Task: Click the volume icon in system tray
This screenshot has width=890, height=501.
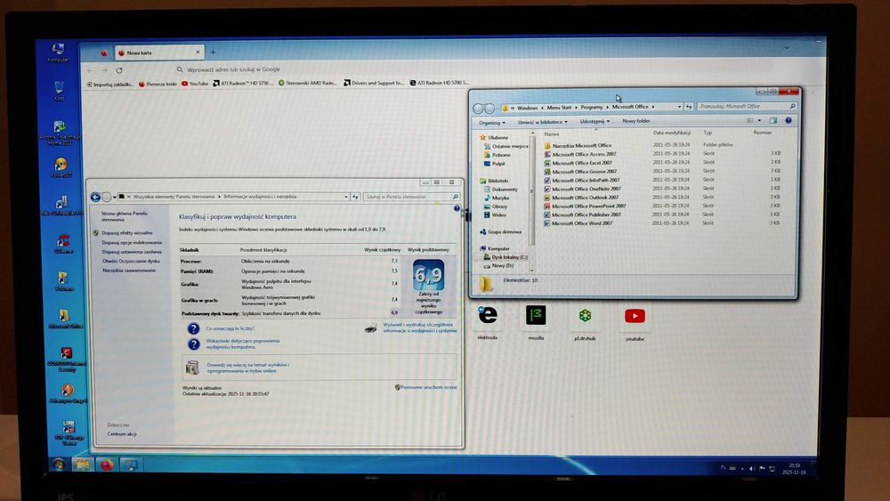Action: (x=751, y=469)
